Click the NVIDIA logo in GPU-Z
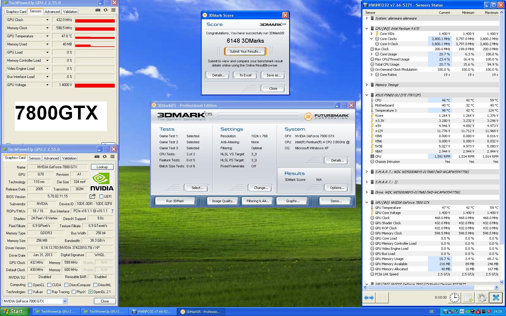This screenshot has width=506, height=316. point(102,181)
